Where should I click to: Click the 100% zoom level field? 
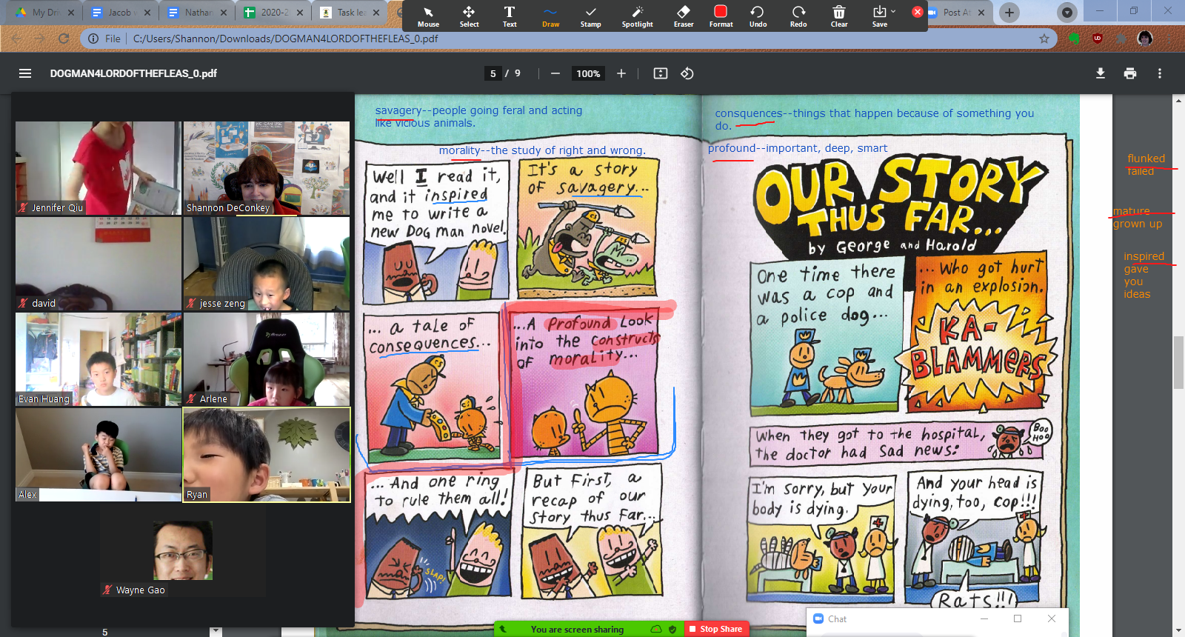point(588,73)
